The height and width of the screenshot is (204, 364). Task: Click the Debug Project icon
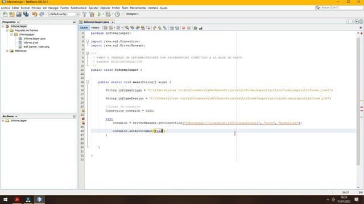[x=108, y=14]
